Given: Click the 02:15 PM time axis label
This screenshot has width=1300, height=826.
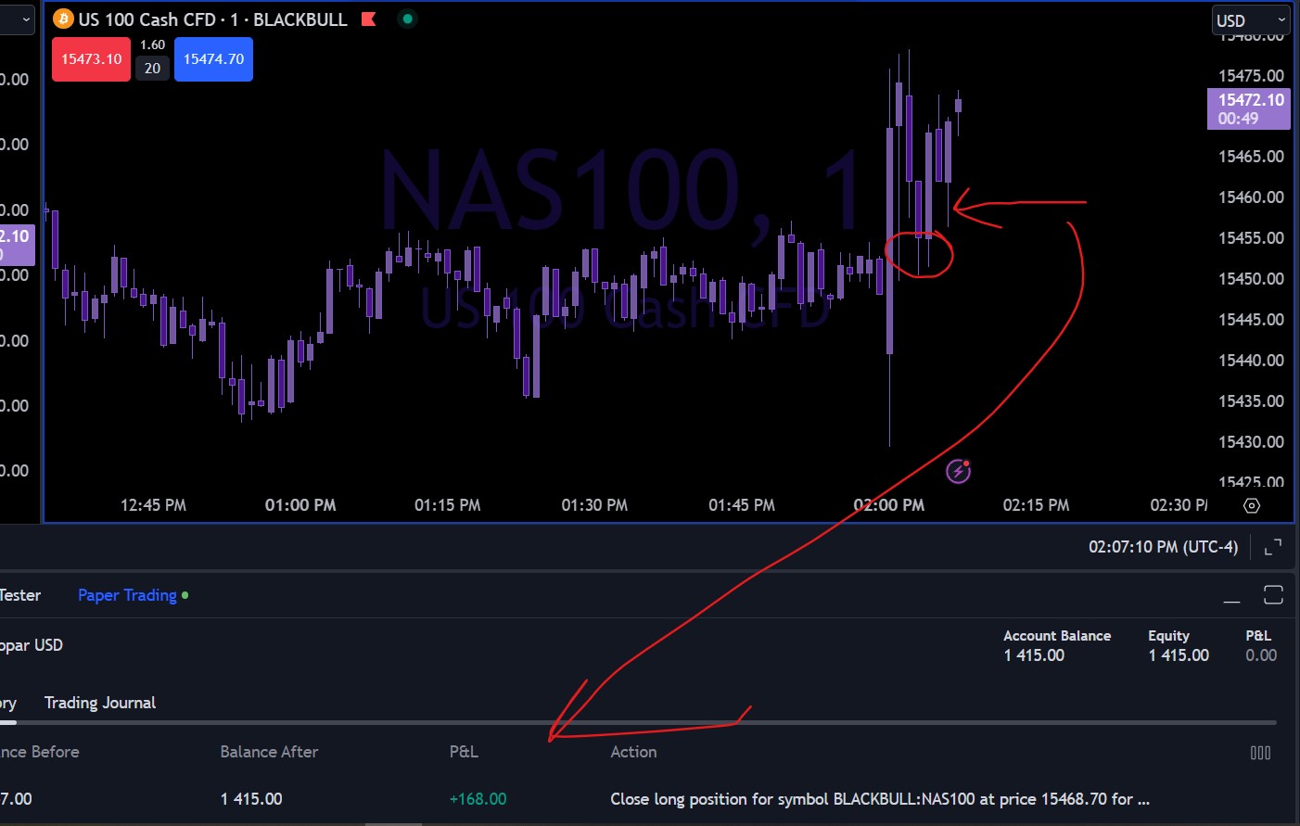Looking at the screenshot, I should tap(1036, 505).
